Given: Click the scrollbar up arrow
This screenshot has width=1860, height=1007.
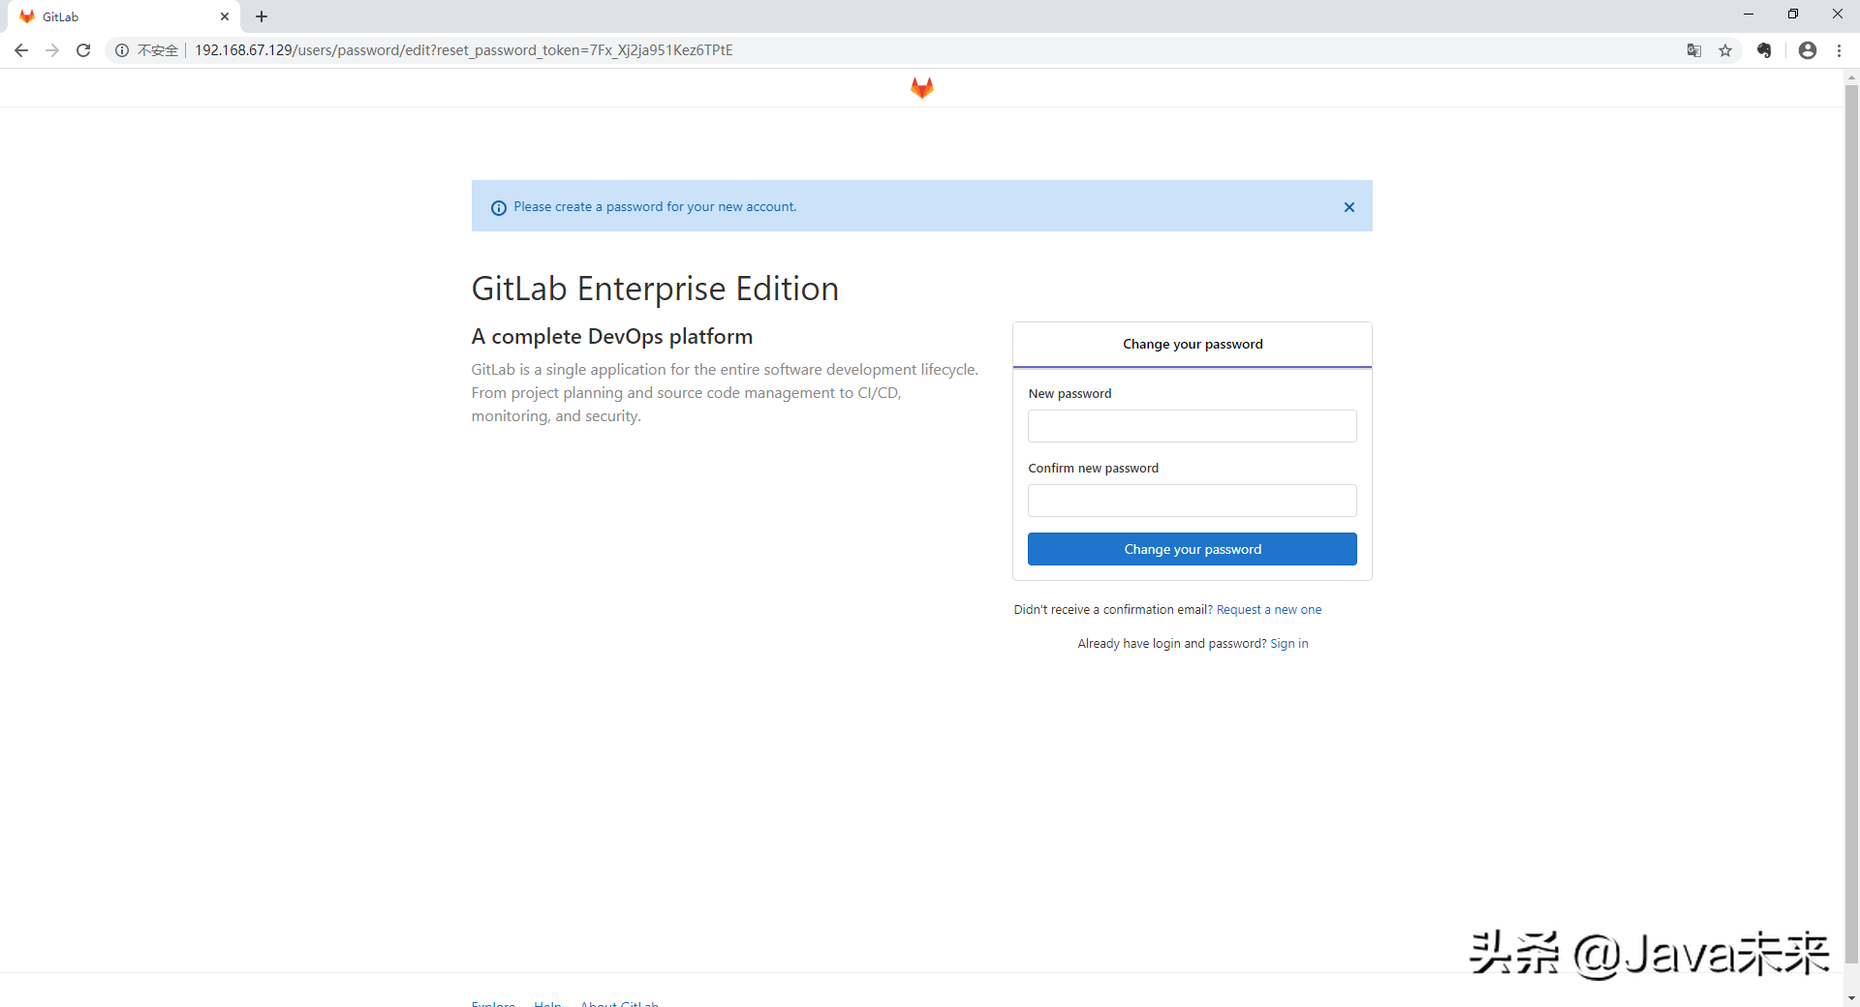Looking at the screenshot, I should pyautogui.click(x=1851, y=76).
